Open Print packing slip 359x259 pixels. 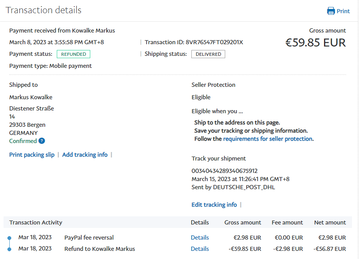(32, 155)
